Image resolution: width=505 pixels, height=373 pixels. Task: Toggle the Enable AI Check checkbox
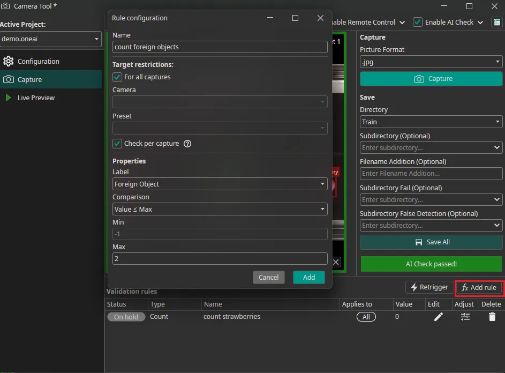[x=418, y=22]
